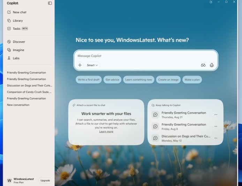Start voice input with microphone icon
Viewport: 242px width, 186px height.
[x=212, y=65]
